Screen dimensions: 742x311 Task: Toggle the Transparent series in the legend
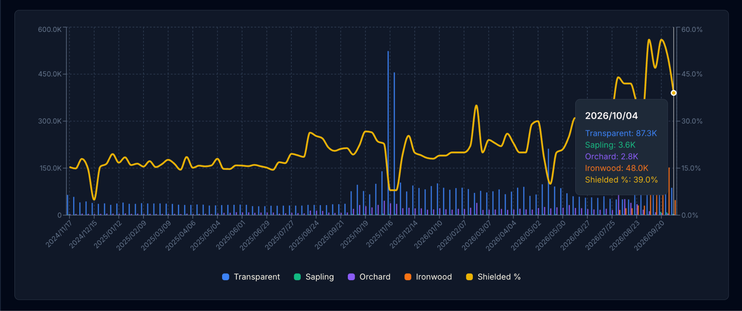point(251,277)
